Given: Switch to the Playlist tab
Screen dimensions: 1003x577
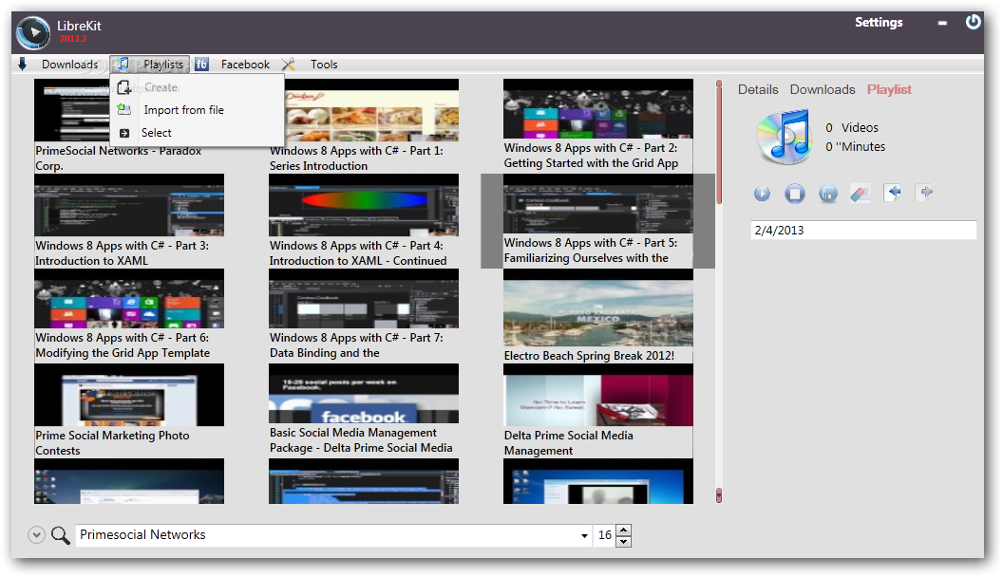Looking at the screenshot, I should [x=888, y=89].
